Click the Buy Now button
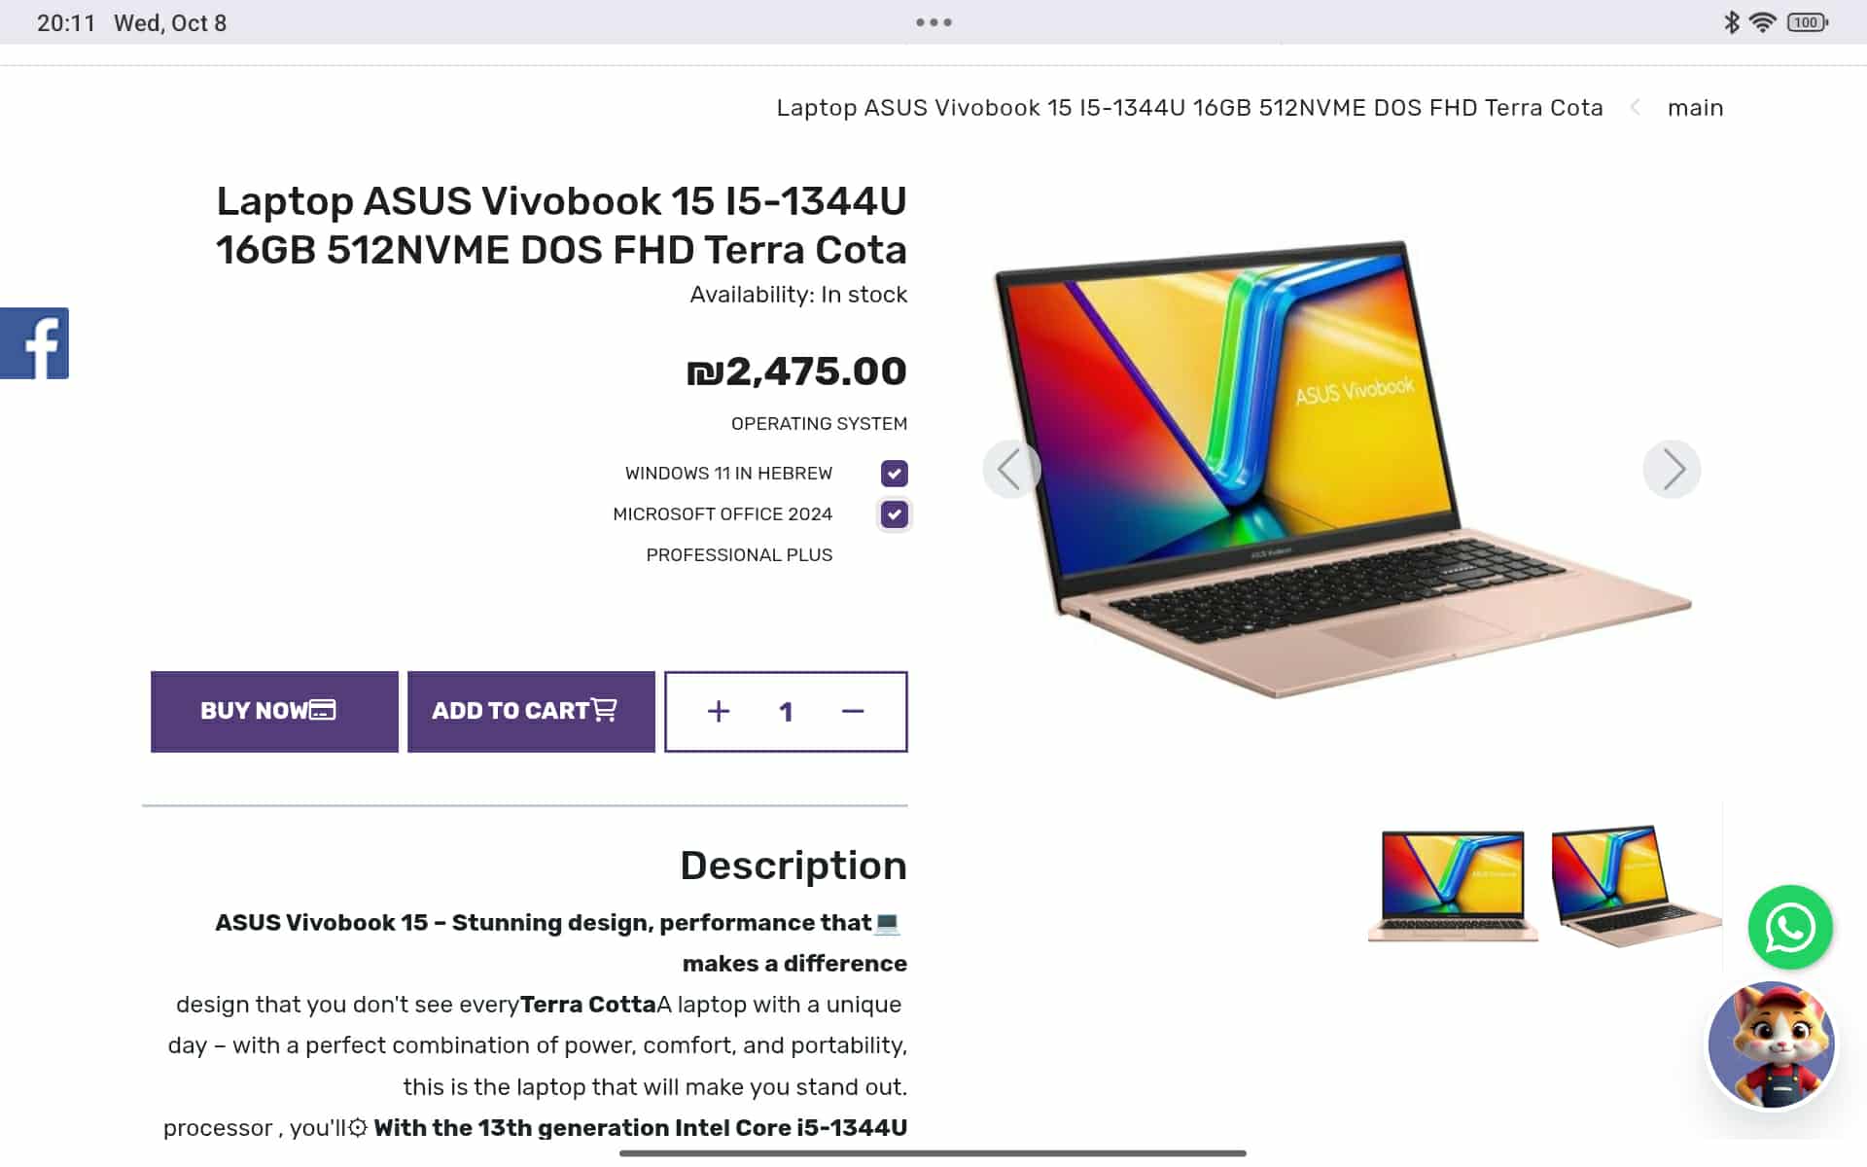 tap(274, 712)
